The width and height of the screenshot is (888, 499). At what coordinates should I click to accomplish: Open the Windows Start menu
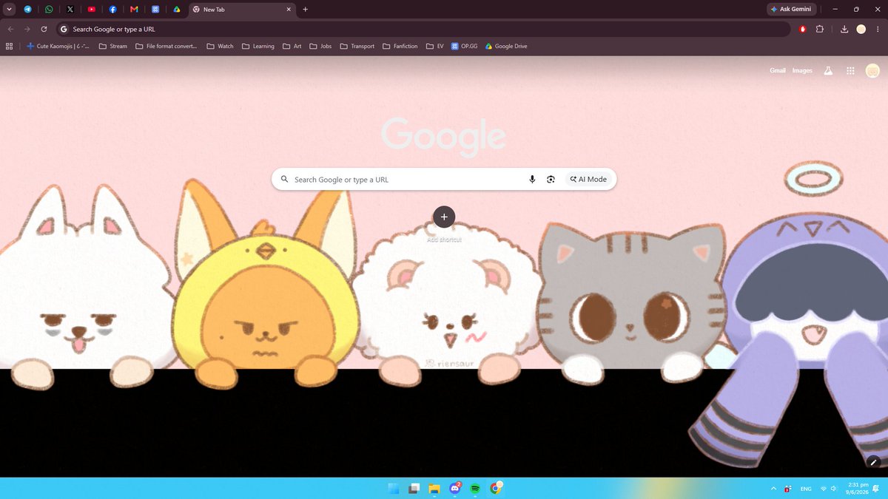[394, 489]
